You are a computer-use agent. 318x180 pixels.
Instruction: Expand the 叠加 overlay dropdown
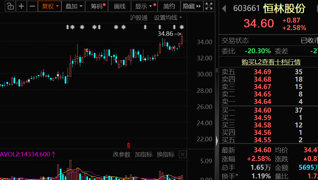pos(73,6)
